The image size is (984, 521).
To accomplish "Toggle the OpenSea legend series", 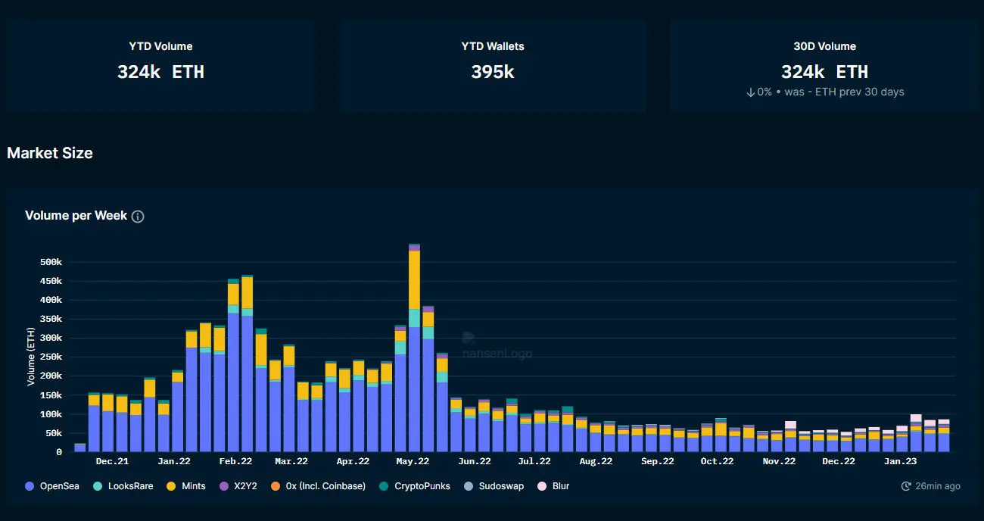I will 51,486.
